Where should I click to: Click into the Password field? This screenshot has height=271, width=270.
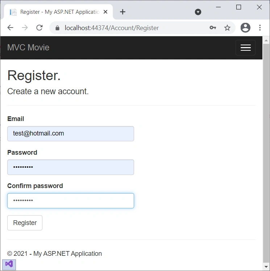[x=71, y=167]
